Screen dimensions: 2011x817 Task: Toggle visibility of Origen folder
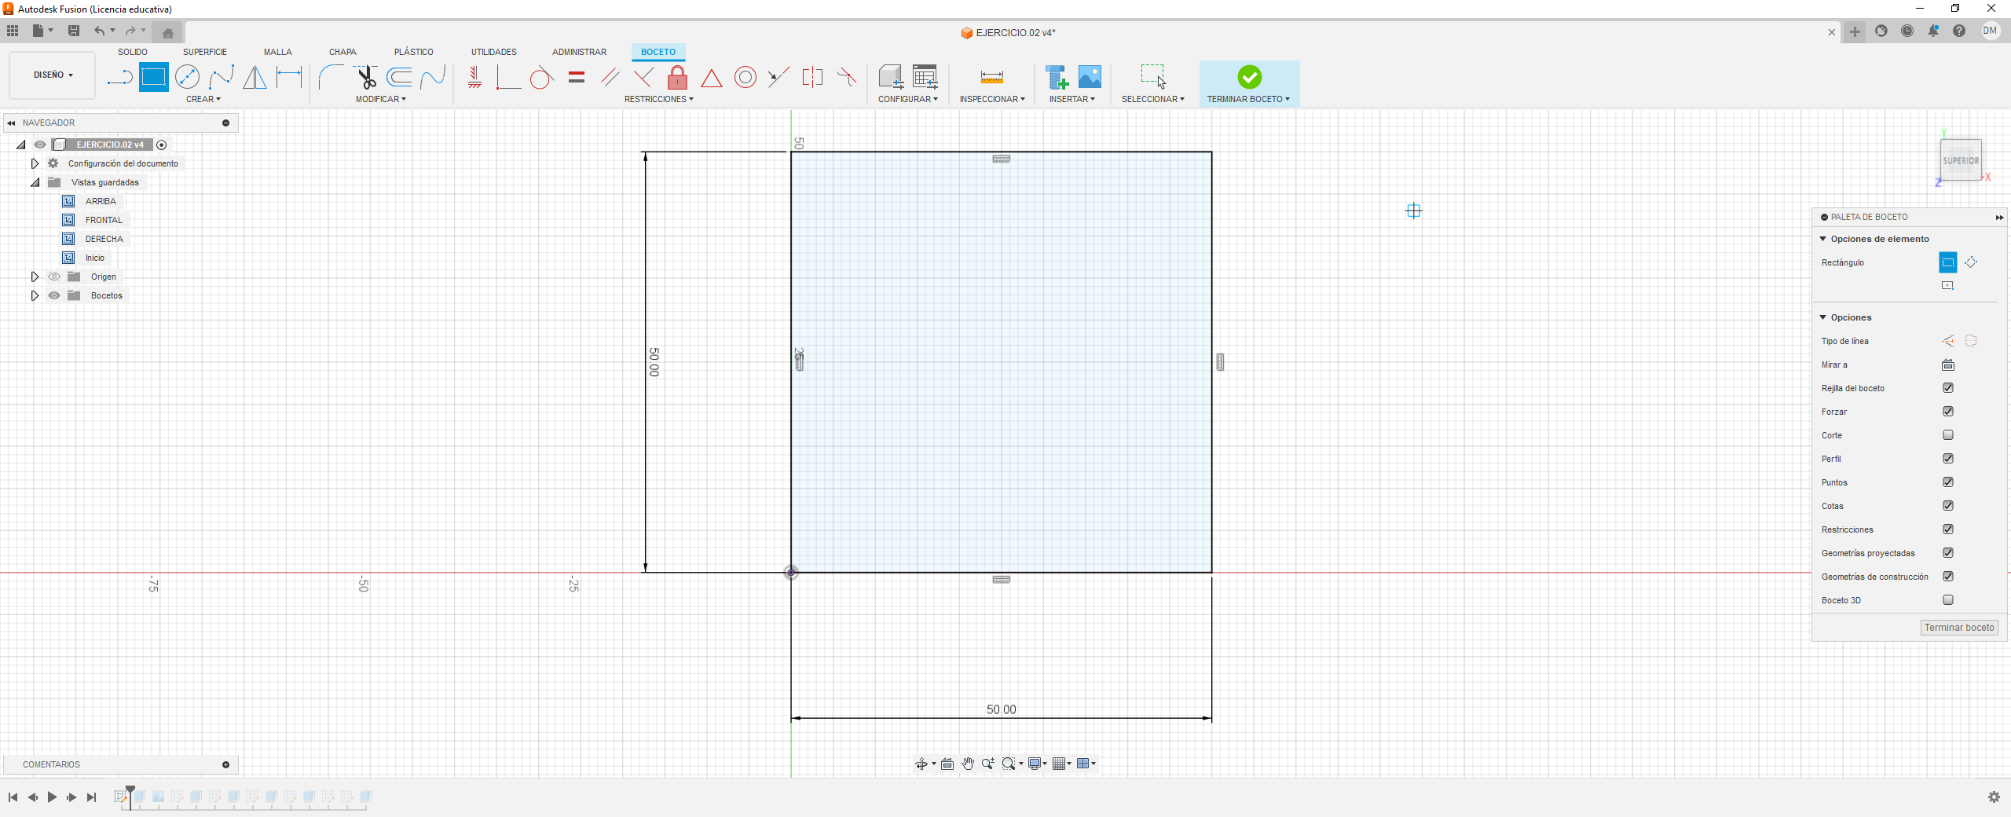(x=54, y=277)
